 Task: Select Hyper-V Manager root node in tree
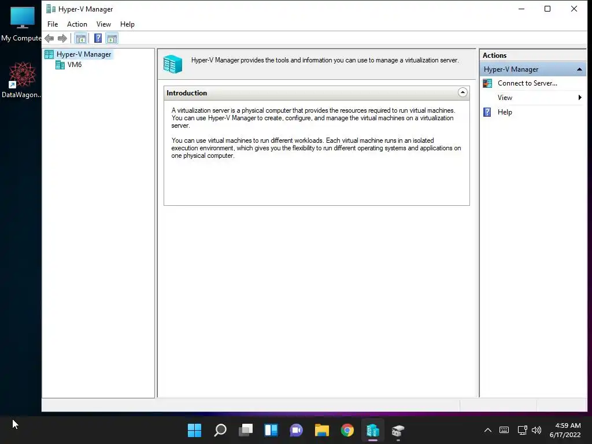83,54
